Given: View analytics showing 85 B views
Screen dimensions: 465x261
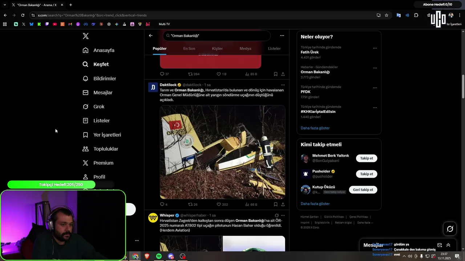Looking at the screenshot, I should point(251,74).
